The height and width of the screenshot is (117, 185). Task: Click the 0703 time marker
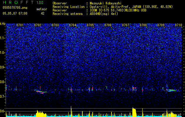coord(55,25)
